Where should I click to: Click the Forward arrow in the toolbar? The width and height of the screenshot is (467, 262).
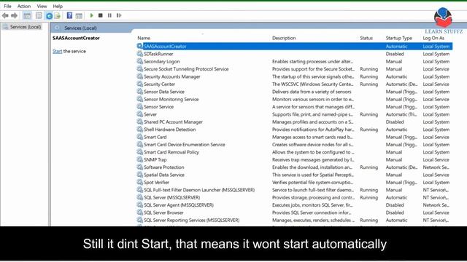tap(14, 15)
